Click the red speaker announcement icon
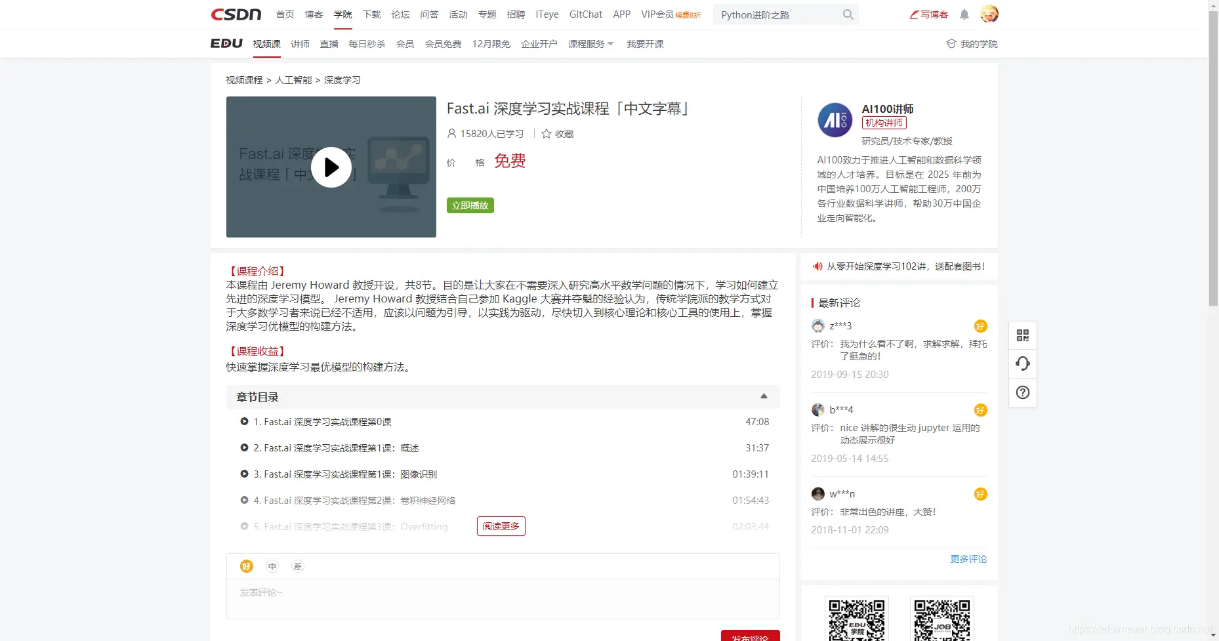Image resolution: width=1219 pixels, height=641 pixels. click(x=817, y=266)
